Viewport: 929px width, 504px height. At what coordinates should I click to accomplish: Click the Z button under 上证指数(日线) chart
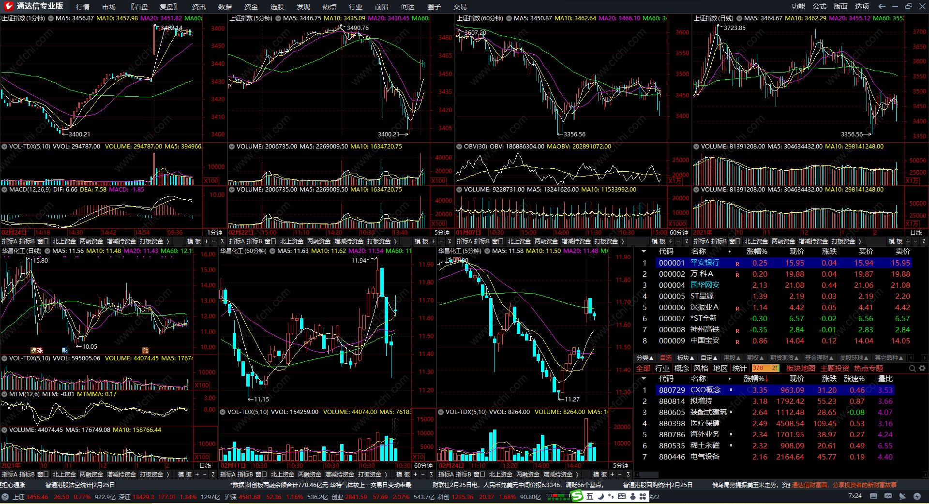[x=924, y=241]
